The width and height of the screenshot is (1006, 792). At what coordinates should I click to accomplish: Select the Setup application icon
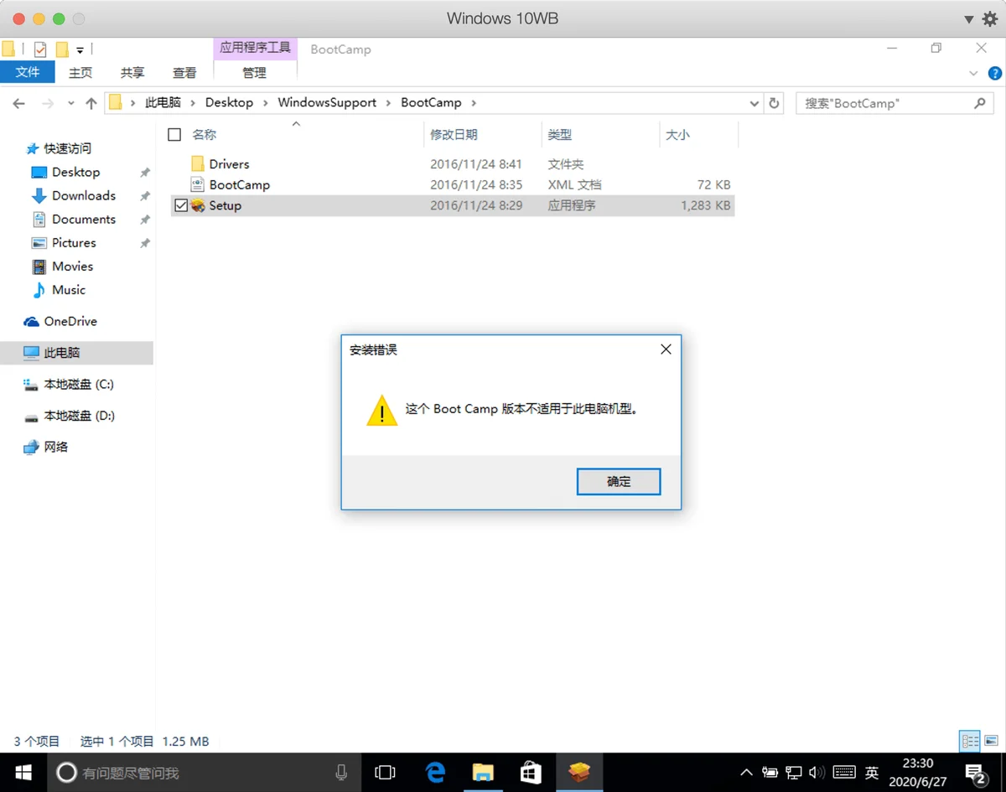point(198,205)
